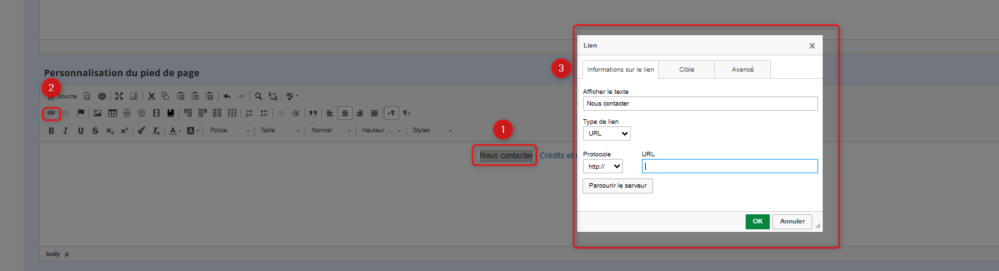
Task: Expand the Protocole http:// dropdown
Action: [x=603, y=167]
